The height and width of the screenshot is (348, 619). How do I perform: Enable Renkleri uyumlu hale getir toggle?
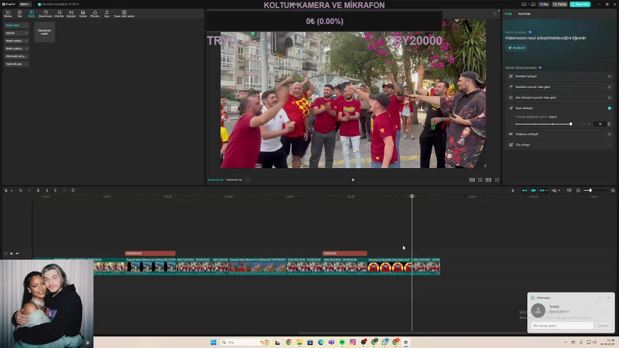click(x=609, y=87)
